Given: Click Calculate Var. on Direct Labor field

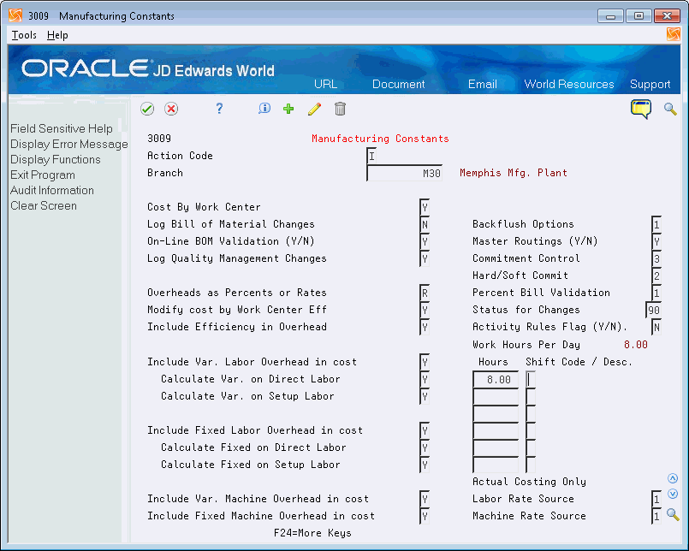Looking at the screenshot, I should [x=425, y=379].
